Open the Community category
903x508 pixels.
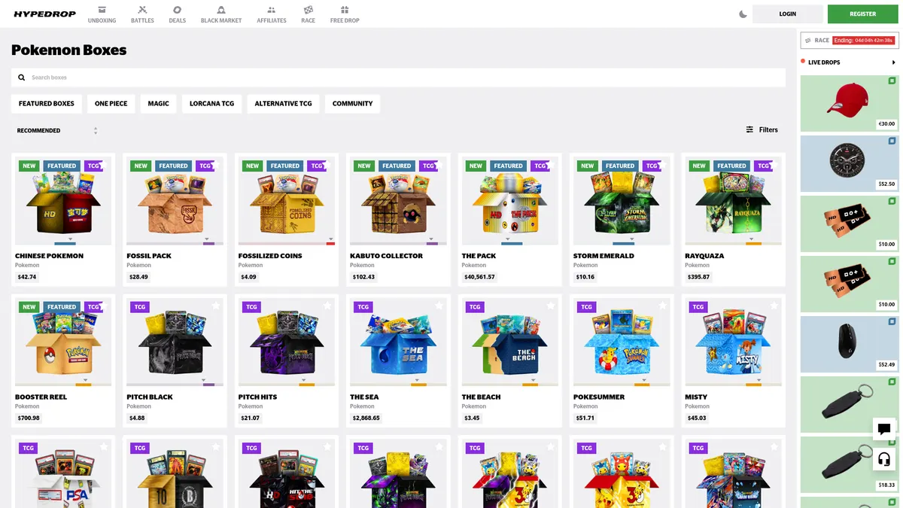(x=352, y=104)
